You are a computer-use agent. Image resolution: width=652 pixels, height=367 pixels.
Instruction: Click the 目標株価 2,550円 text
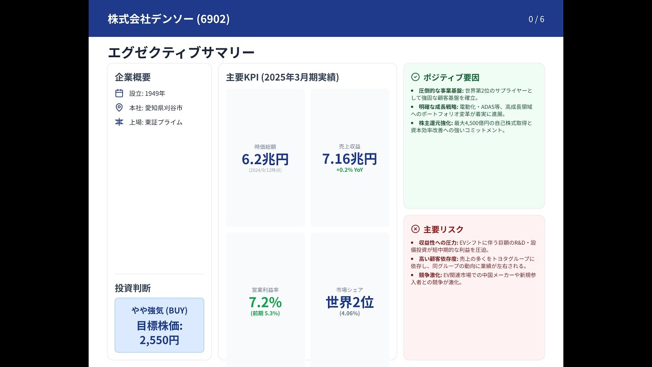coord(159,332)
